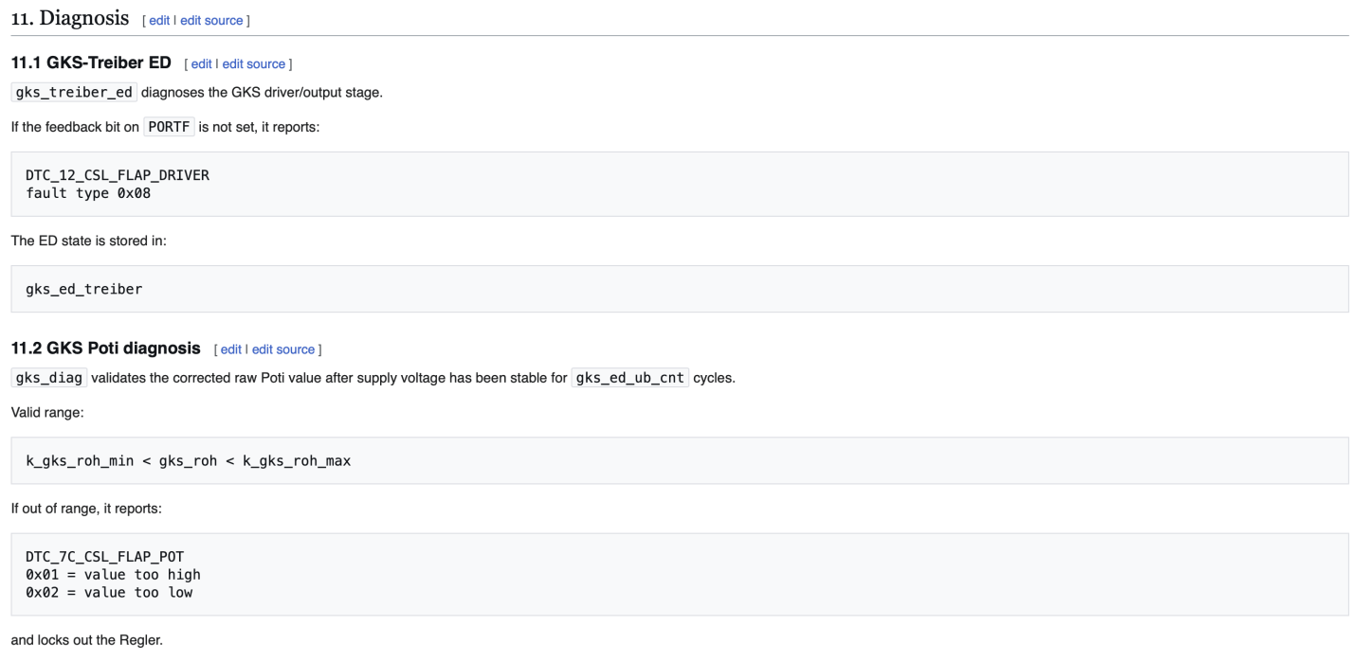Viewport: 1365px width, 662px height.
Task: Open 'edit' link for GKS-Treiber ED section
Action: (202, 63)
